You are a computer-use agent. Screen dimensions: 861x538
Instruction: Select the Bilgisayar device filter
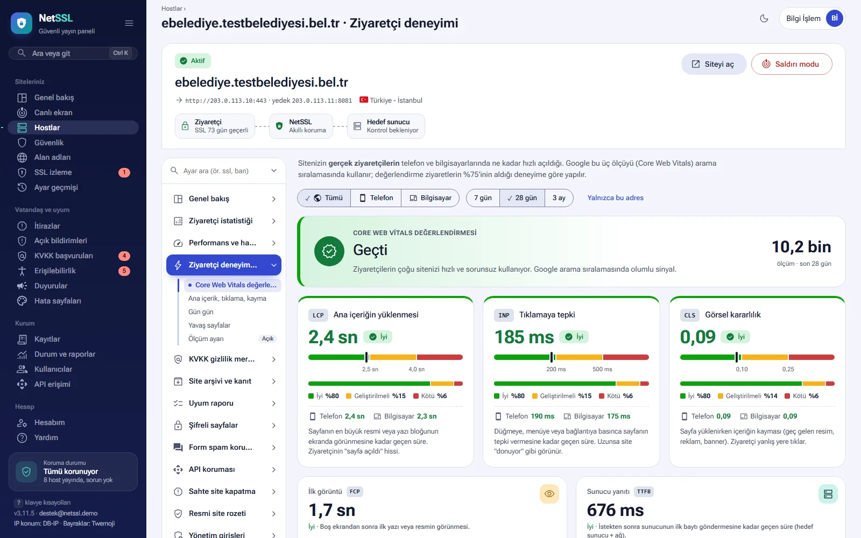point(430,198)
